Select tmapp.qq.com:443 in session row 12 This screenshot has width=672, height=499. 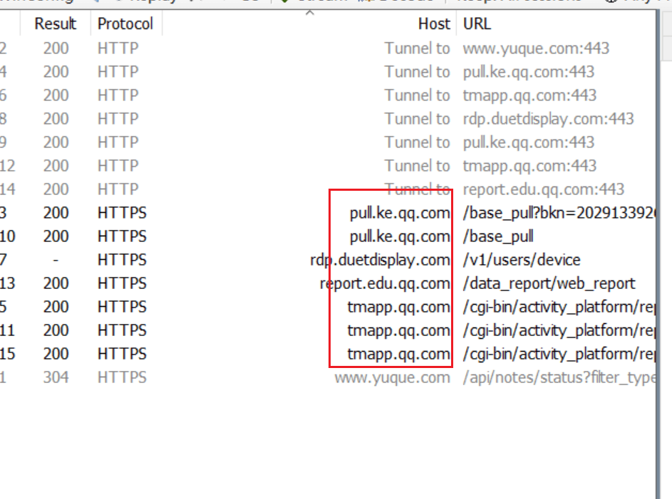[x=529, y=166]
